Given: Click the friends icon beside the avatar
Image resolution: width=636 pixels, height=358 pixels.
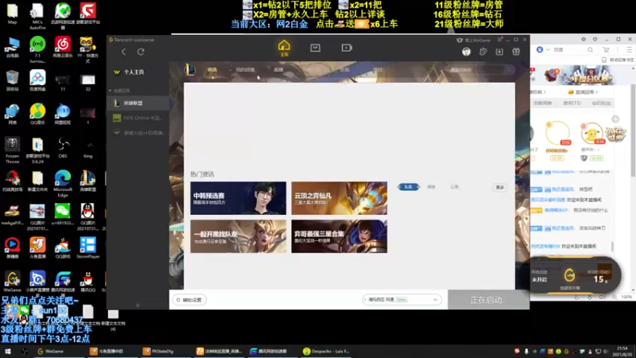Looking at the screenshot, I should (483, 52).
